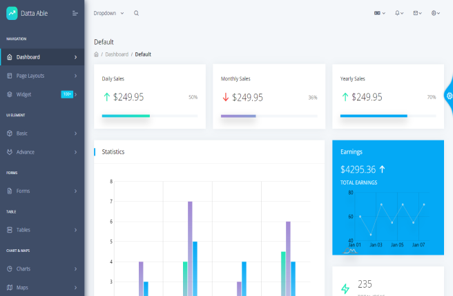Click the white up arrow beside $4295.36
Image resolution: width=453 pixels, height=296 pixels.
[x=382, y=169]
